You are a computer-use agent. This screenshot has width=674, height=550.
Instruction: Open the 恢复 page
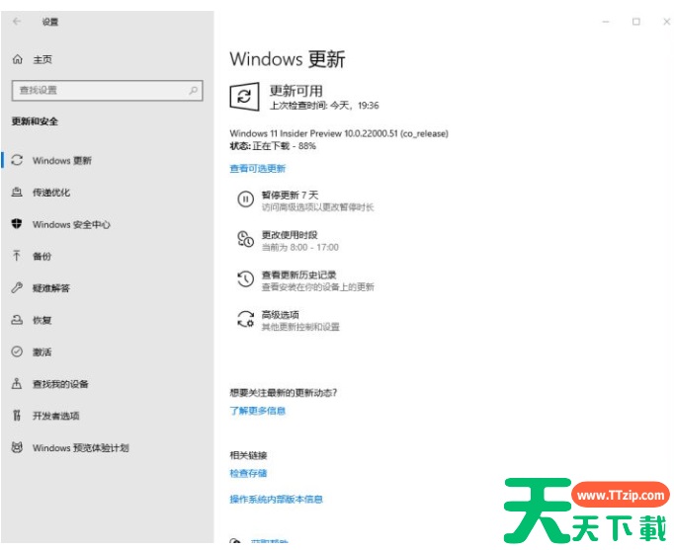coord(42,320)
